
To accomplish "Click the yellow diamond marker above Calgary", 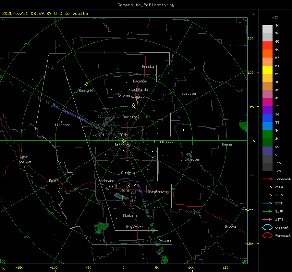I will 128,186.
